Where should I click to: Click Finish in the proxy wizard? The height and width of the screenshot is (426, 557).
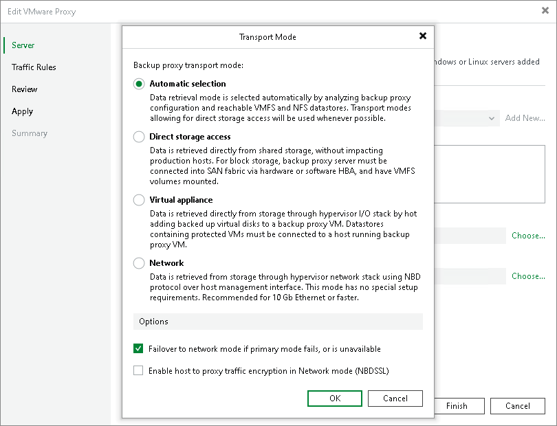point(459,406)
